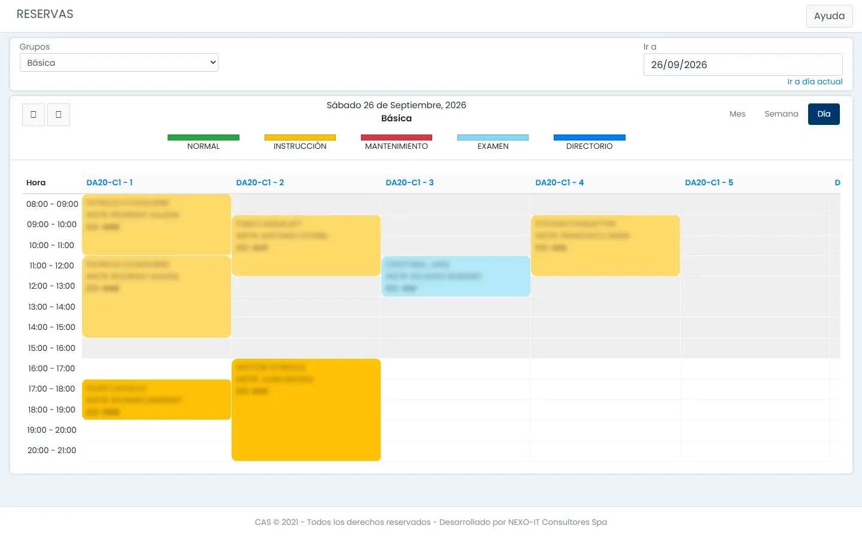Screen dimensions: 862x538
Task: Open the DA20-C1 - 1 reservation starting at 08:00
Action: [156, 225]
